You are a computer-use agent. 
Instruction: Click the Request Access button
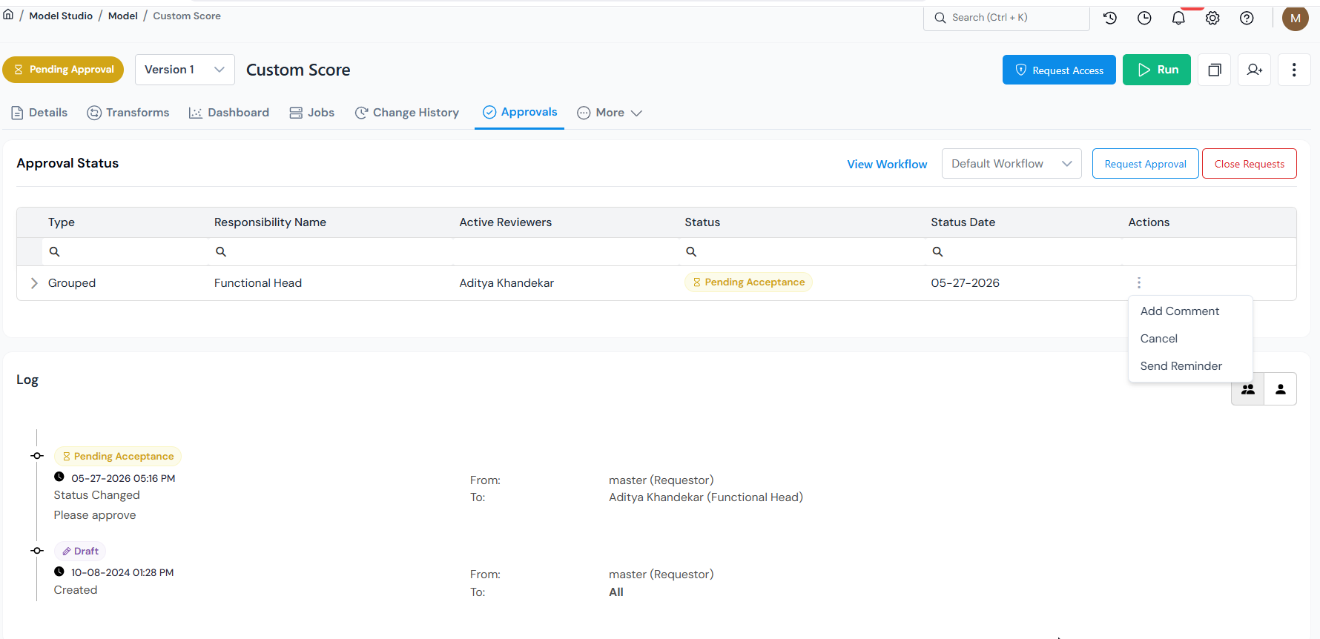click(x=1059, y=70)
